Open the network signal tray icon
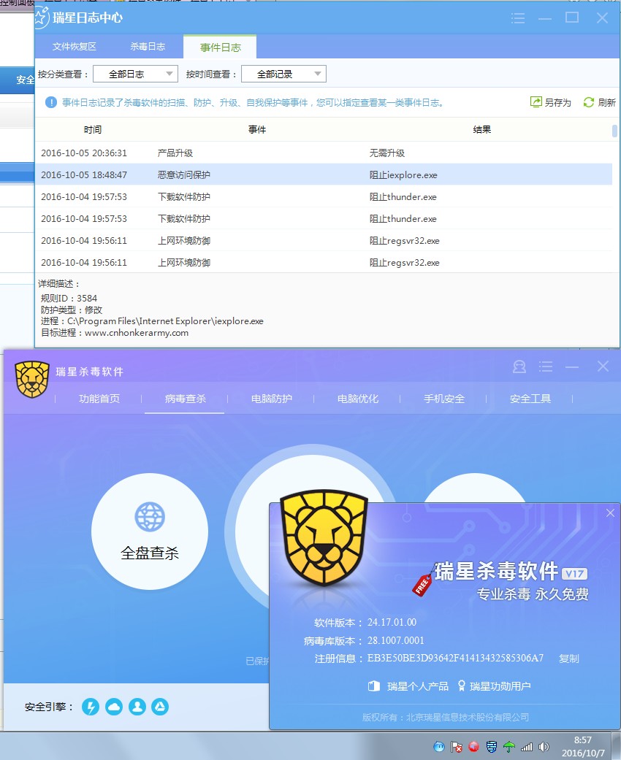621x760 pixels. (527, 747)
